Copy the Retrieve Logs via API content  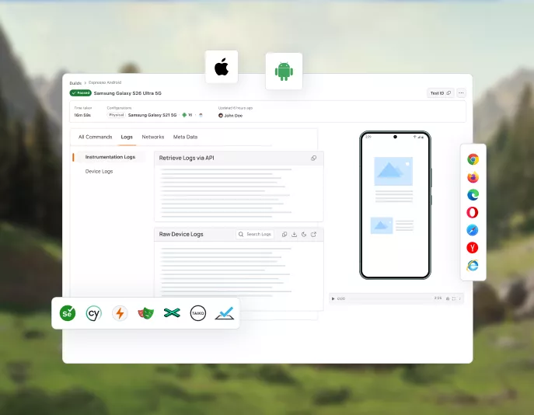click(314, 158)
